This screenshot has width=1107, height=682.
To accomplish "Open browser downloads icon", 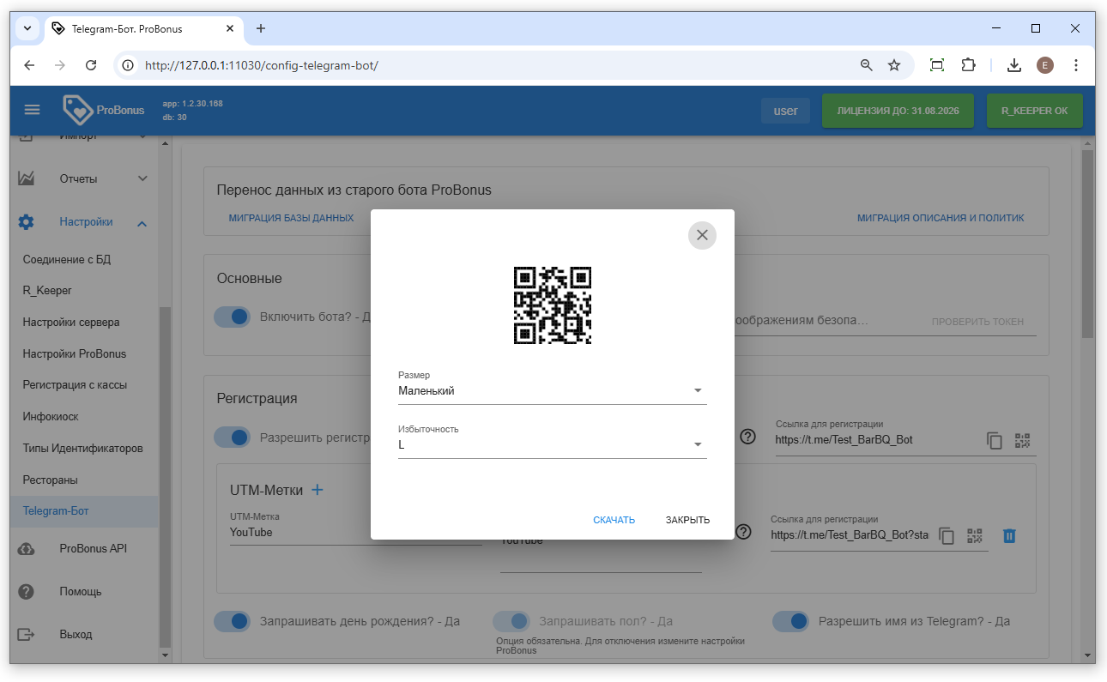I will pyautogui.click(x=1014, y=65).
